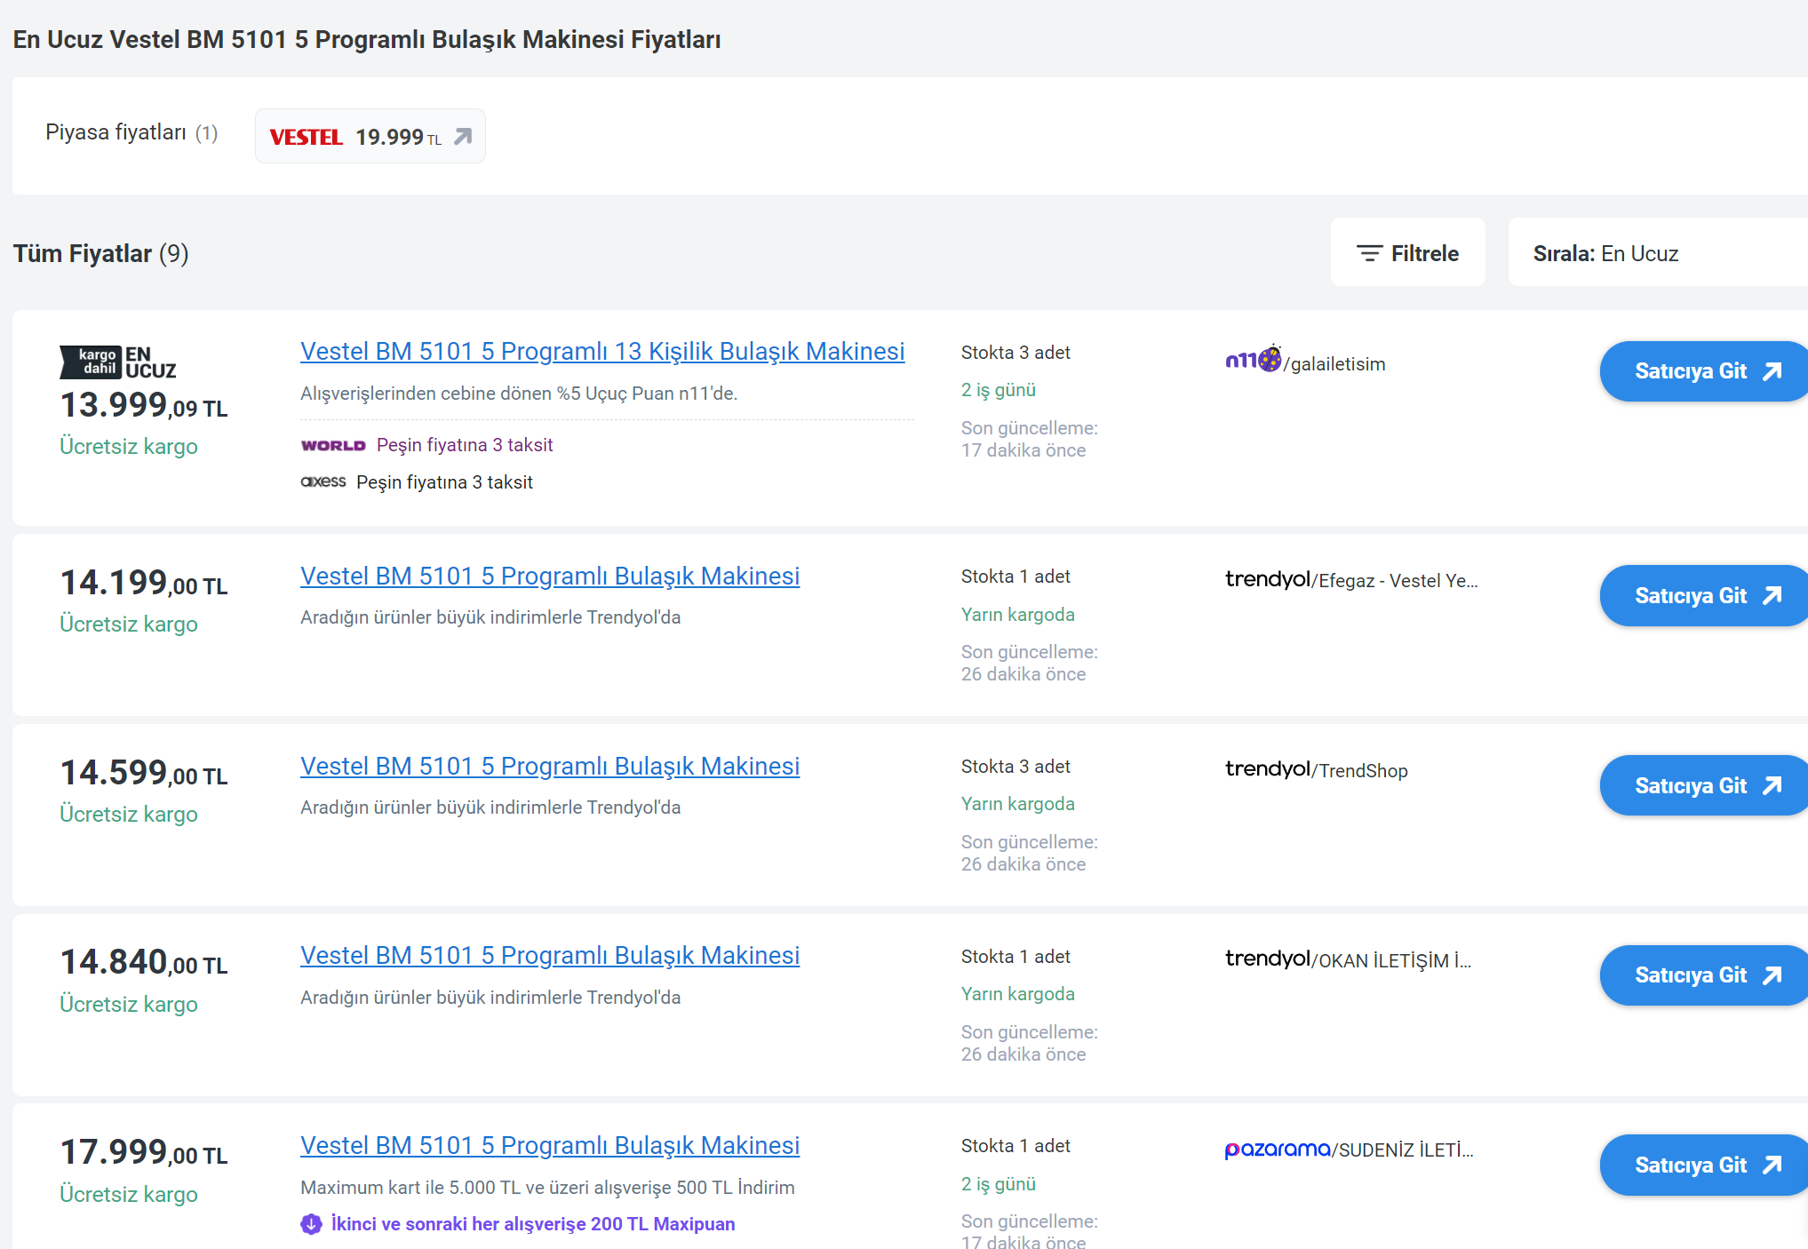This screenshot has height=1249, width=1808.
Task: Click arrow icon in TrendShop Satıcıya Git button
Action: tap(1772, 786)
